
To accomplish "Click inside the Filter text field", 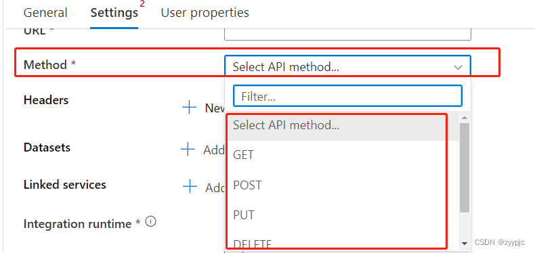I will tap(347, 96).
